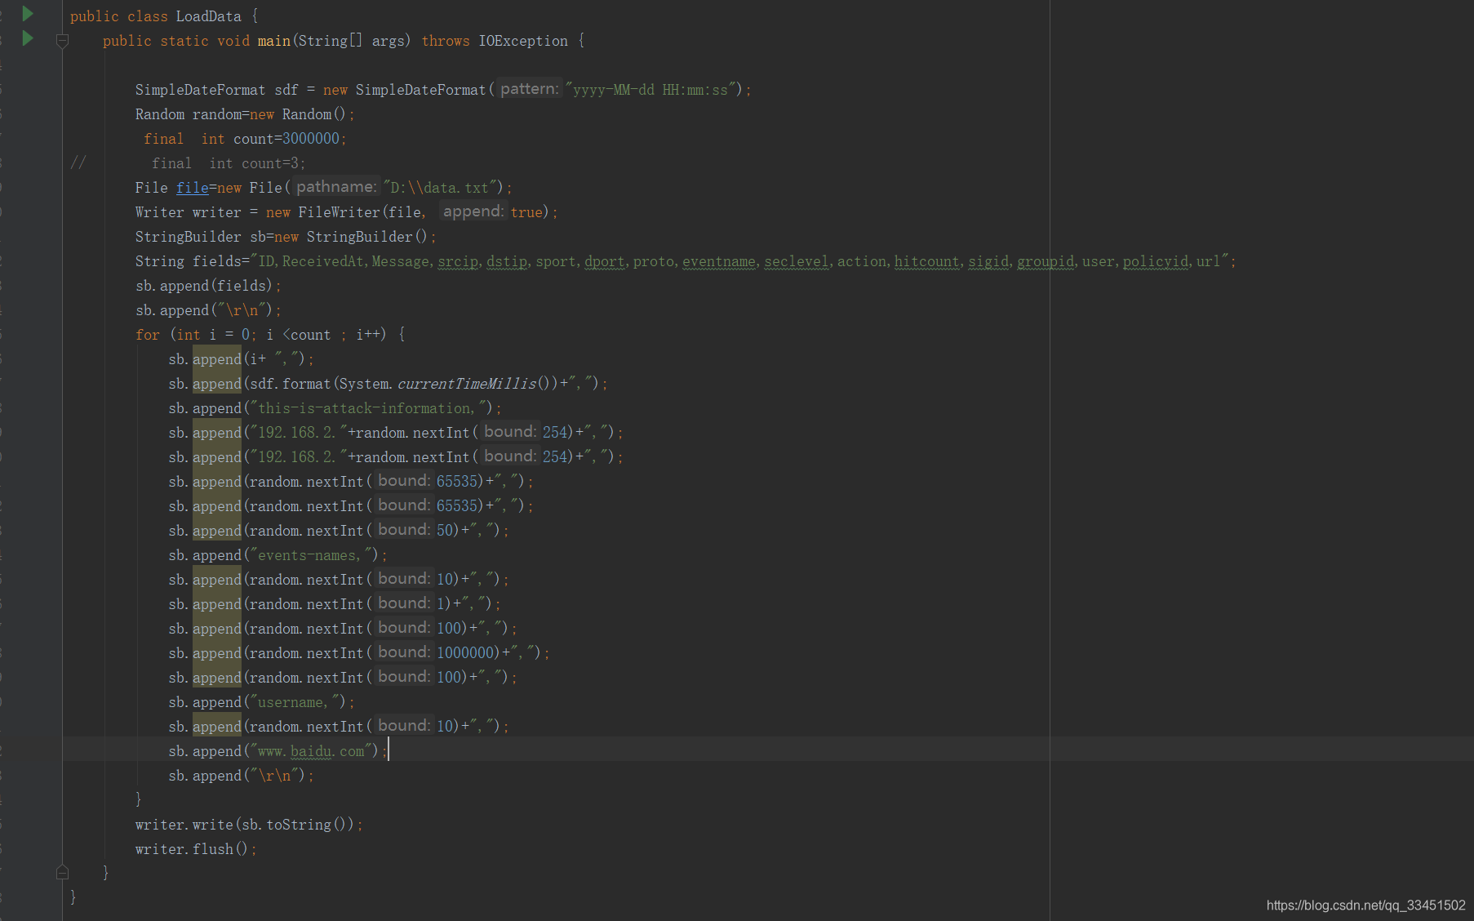Click the file path string D:\\data.txt

[x=438, y=188]
